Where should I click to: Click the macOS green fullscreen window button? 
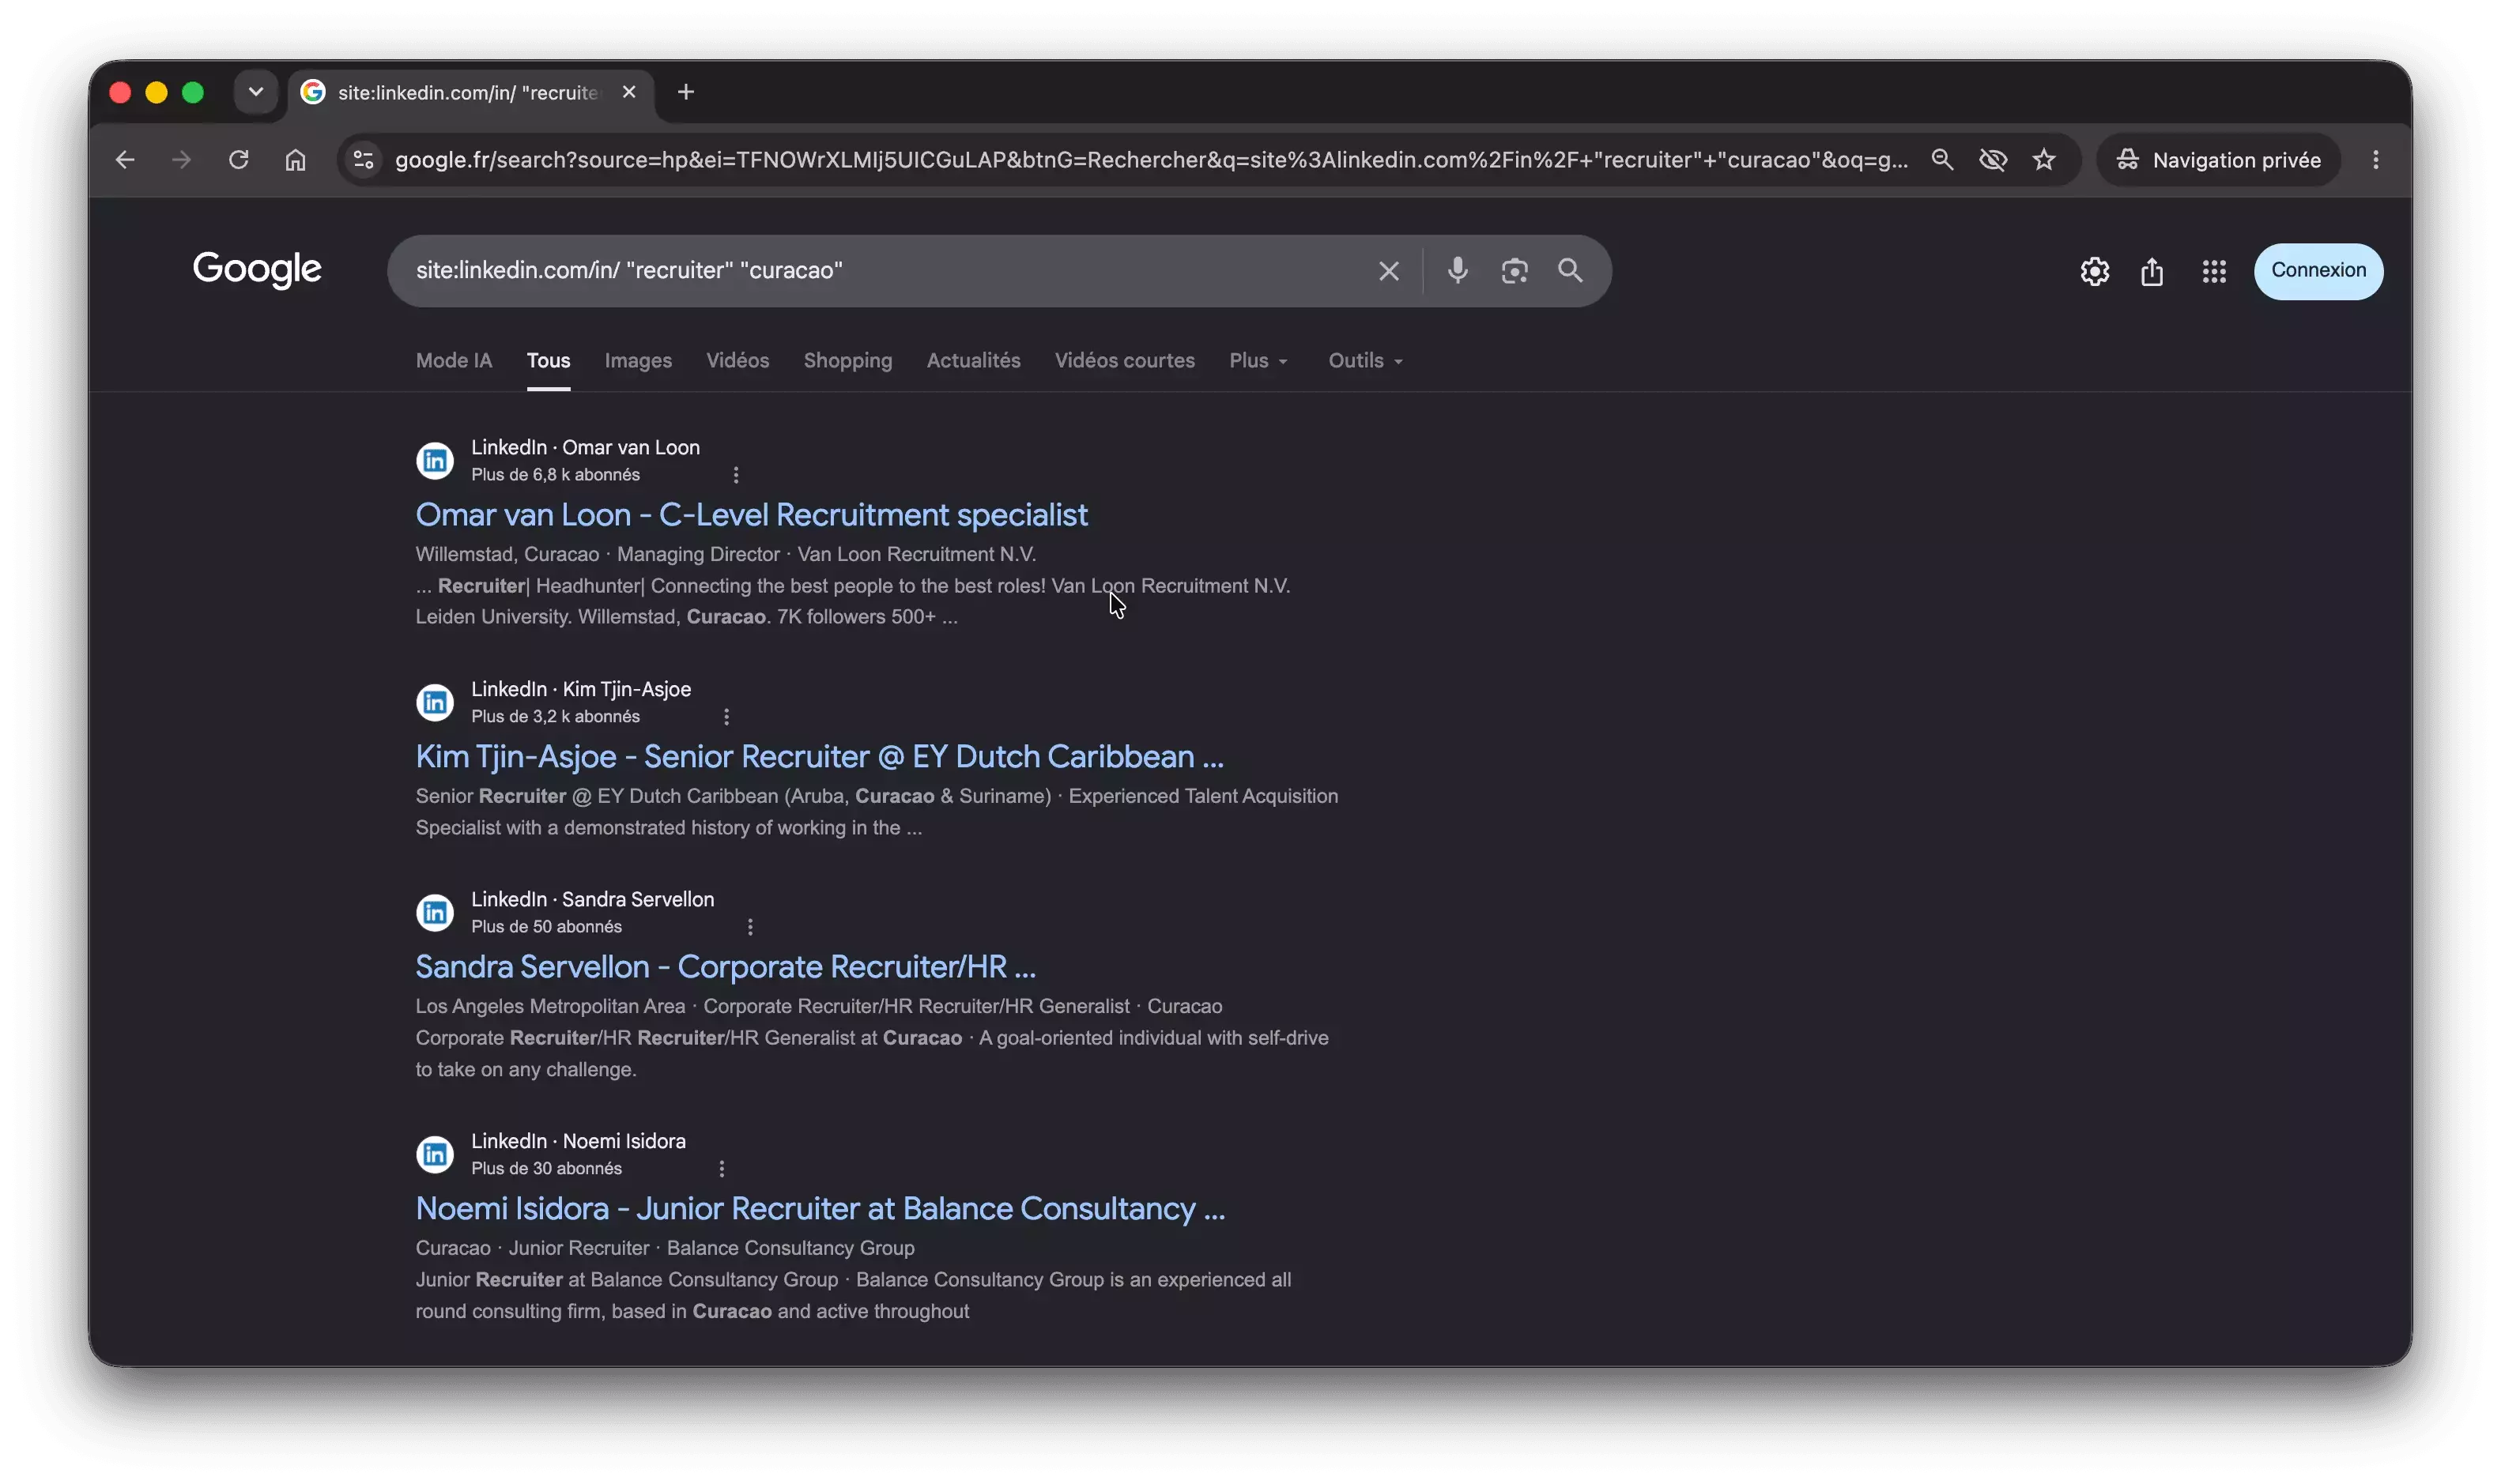tap(193, 93)
